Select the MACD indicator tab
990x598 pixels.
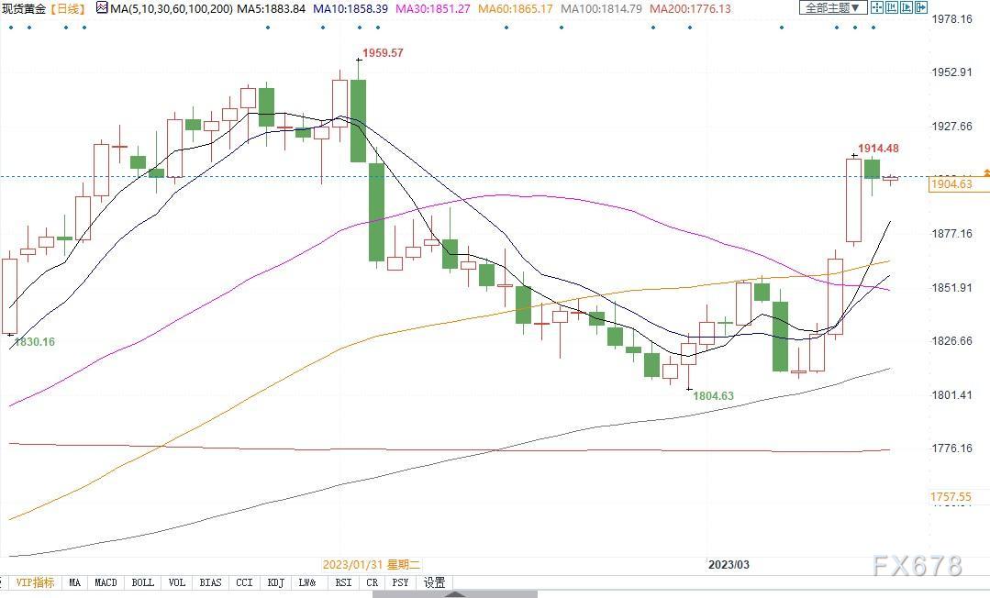click(106, 582)
